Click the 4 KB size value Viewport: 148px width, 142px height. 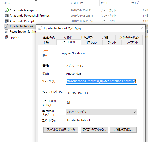(x=145, y=16)
